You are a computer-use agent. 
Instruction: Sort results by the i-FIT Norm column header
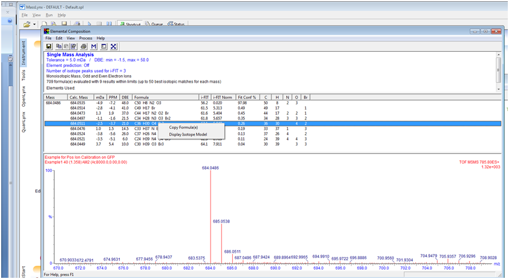point(223,97)
